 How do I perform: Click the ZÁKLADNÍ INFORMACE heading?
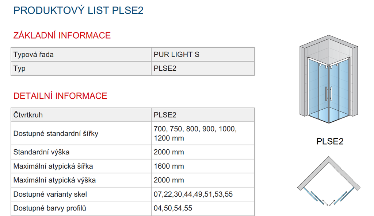[62, 35]
